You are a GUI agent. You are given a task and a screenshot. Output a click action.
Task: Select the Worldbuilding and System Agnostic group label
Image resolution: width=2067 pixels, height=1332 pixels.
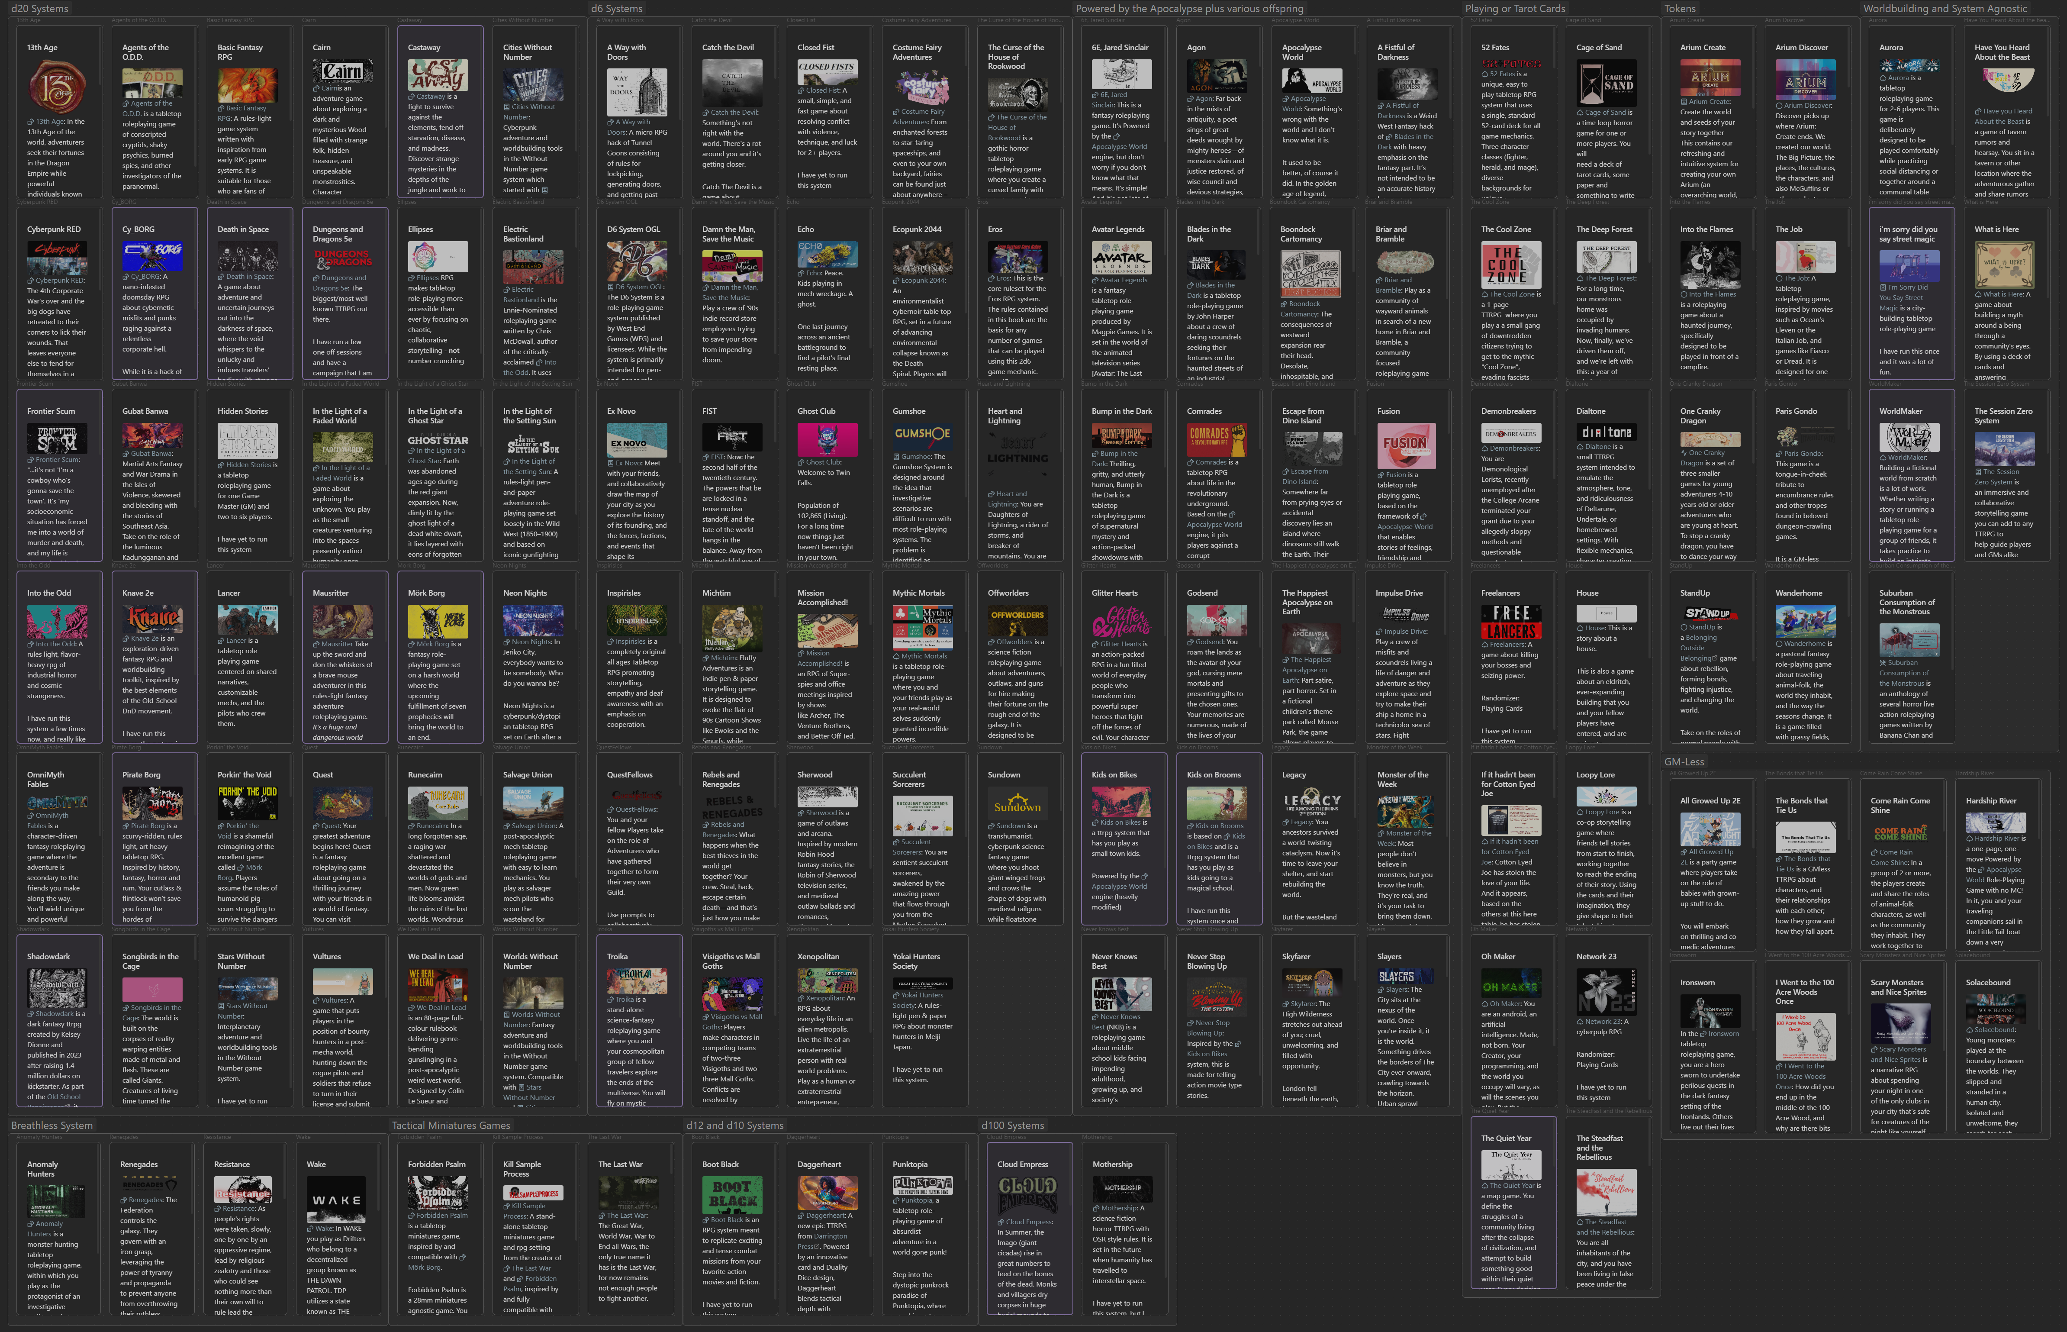tap(1945, 9)
